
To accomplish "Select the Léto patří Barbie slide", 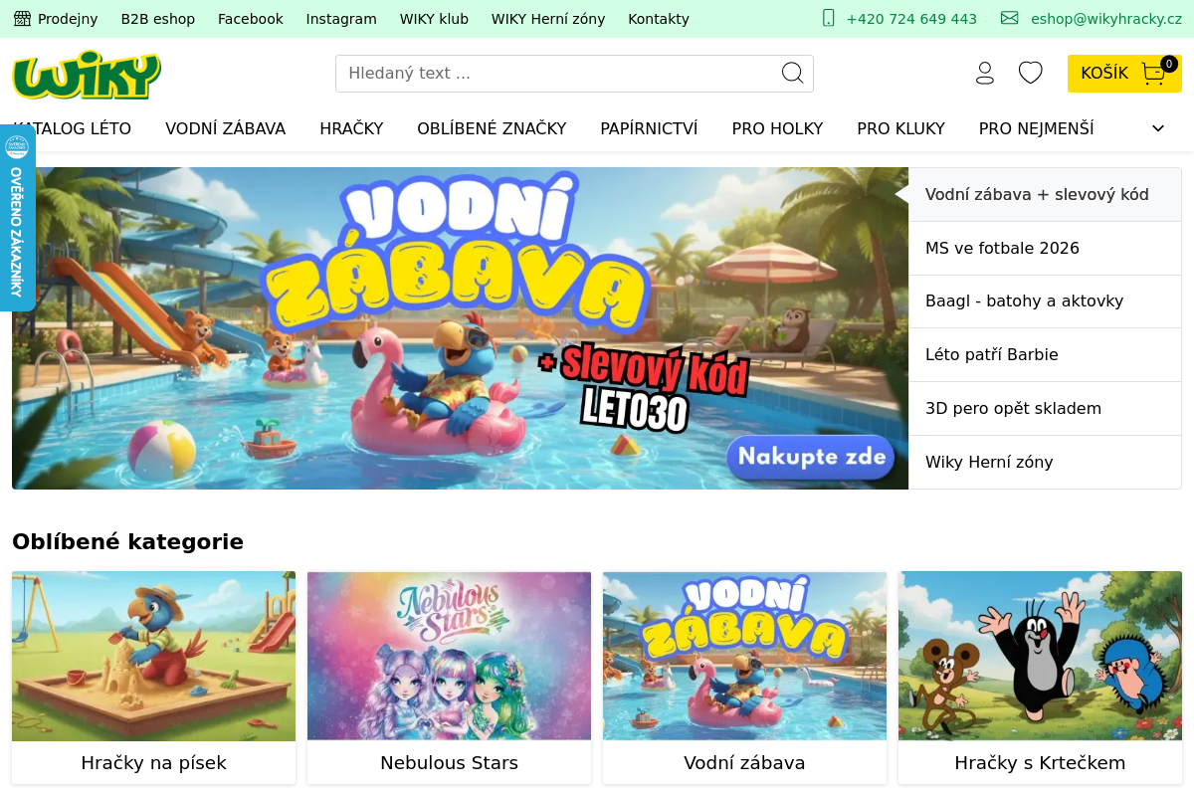I will pos(1045,355).
